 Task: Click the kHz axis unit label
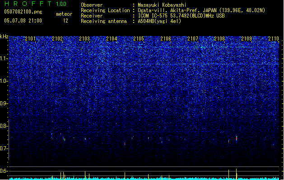(4, 36)
